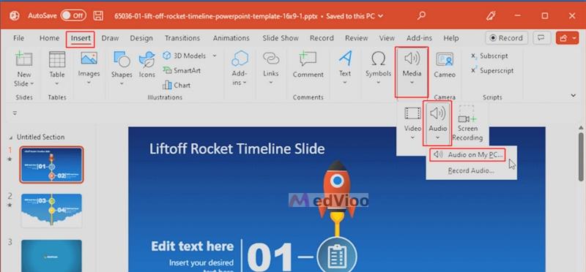The height and width of the screenshot is (272, 586).
Task: Click the red Share button
Action: point(567,38)
